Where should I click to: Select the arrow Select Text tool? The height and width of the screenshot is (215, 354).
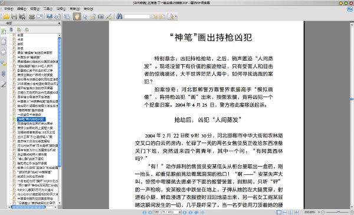85,16
